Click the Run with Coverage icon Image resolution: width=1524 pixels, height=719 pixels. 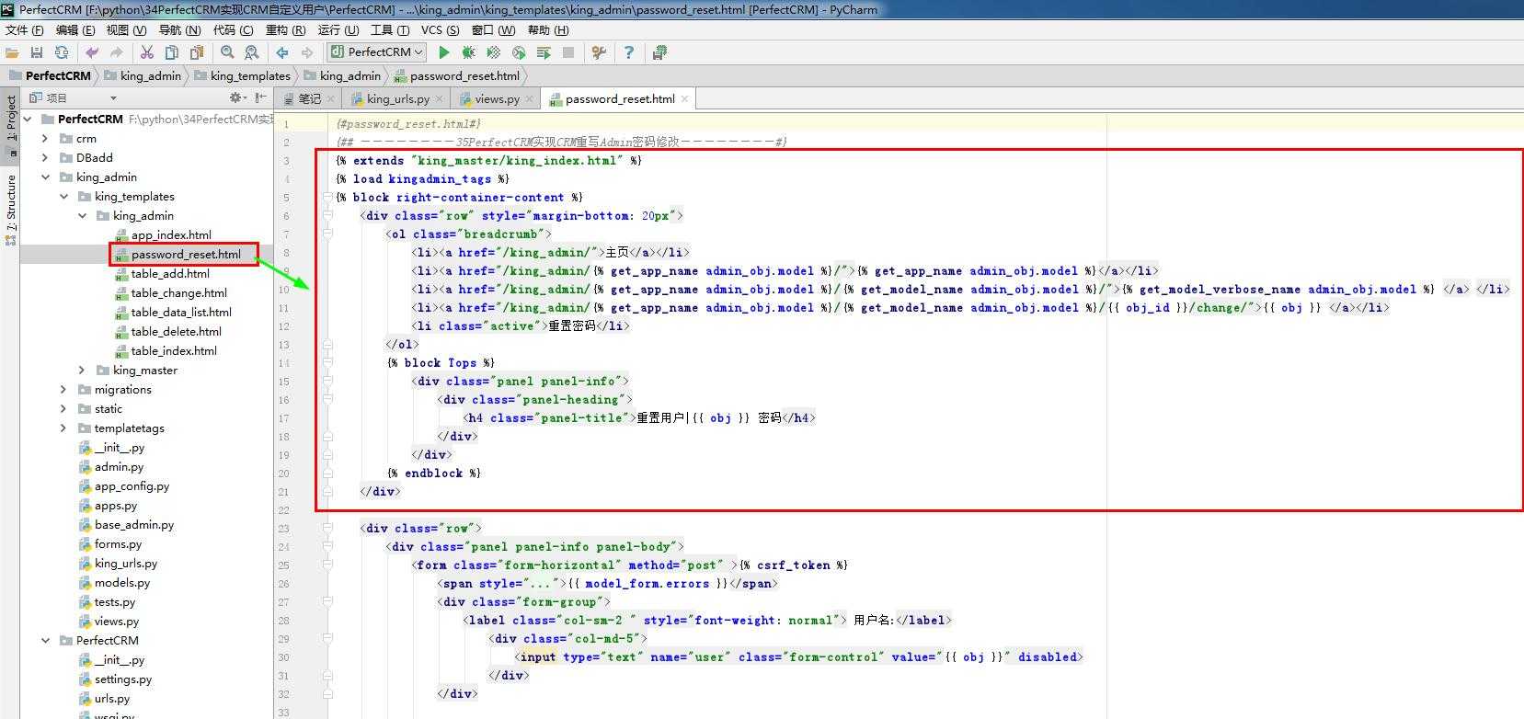click(494, 52)
